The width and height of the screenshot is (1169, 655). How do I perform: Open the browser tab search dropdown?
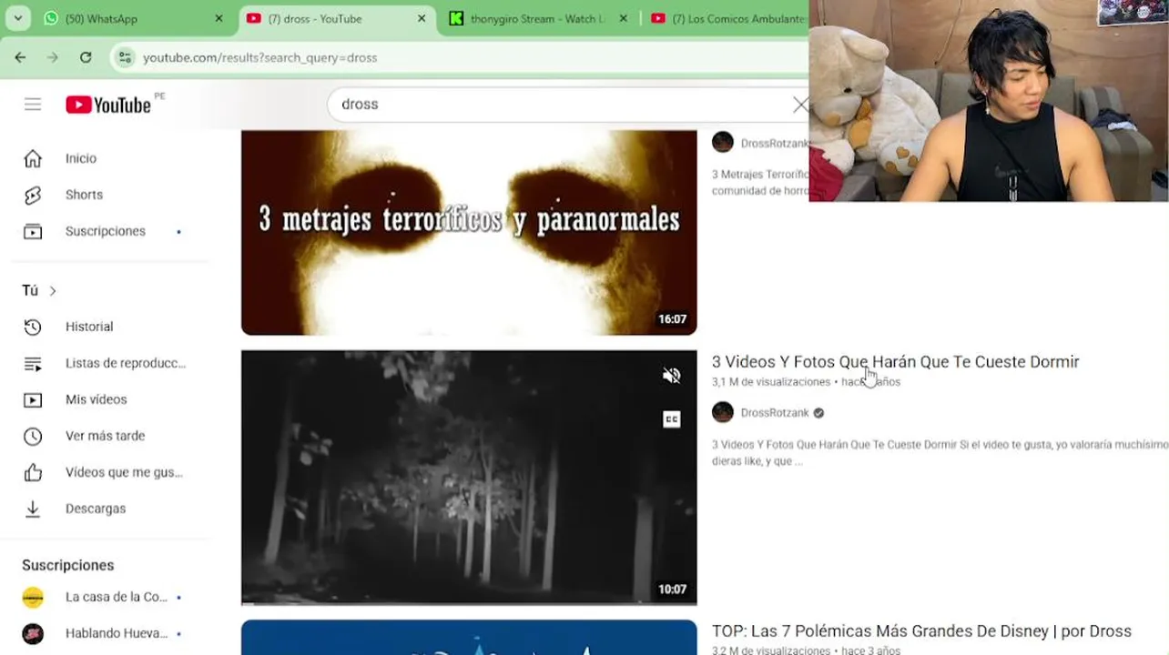pos(17,18)
